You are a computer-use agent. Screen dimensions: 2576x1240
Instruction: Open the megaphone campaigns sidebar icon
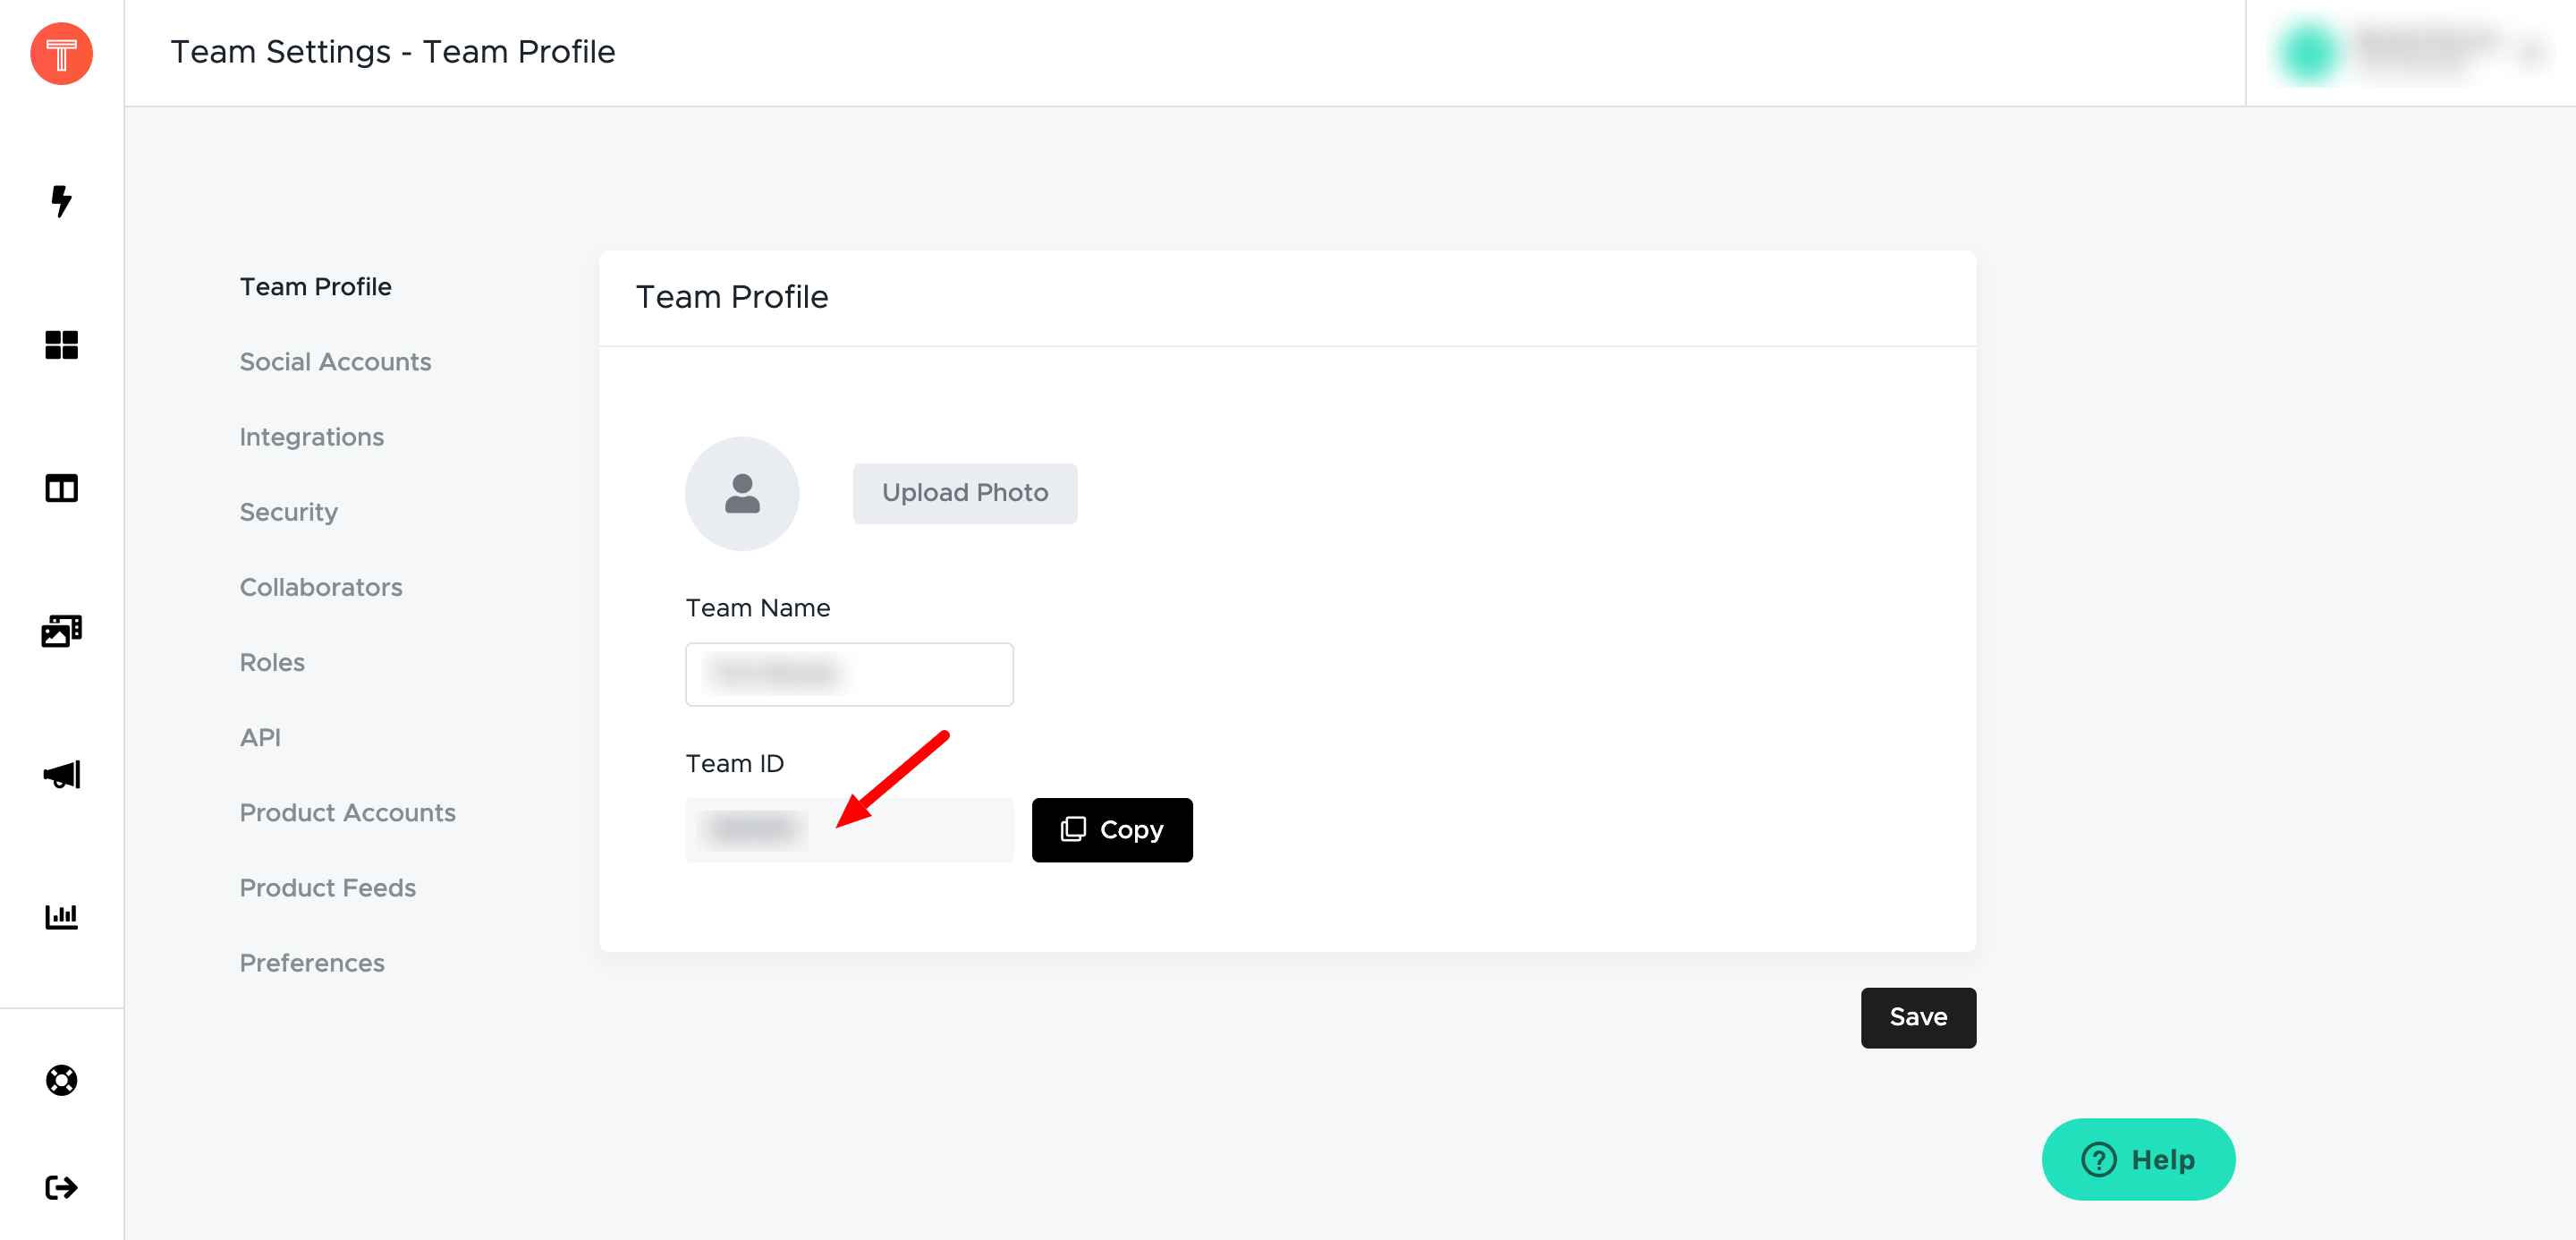[61, 775]
